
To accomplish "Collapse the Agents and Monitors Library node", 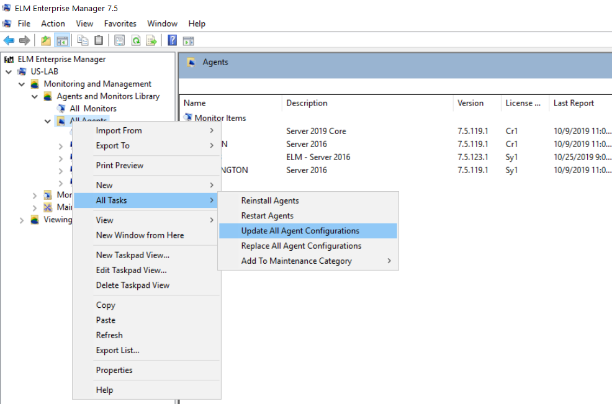I will tap(34, 96).
